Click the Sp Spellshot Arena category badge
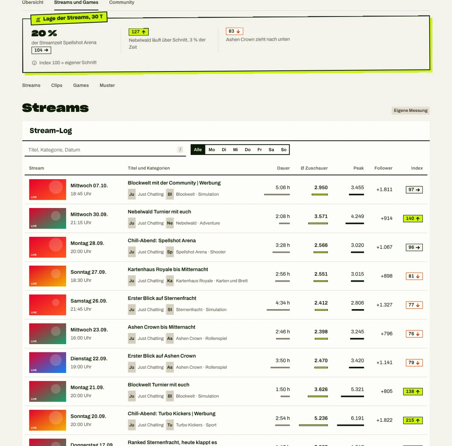 [170, 252]
